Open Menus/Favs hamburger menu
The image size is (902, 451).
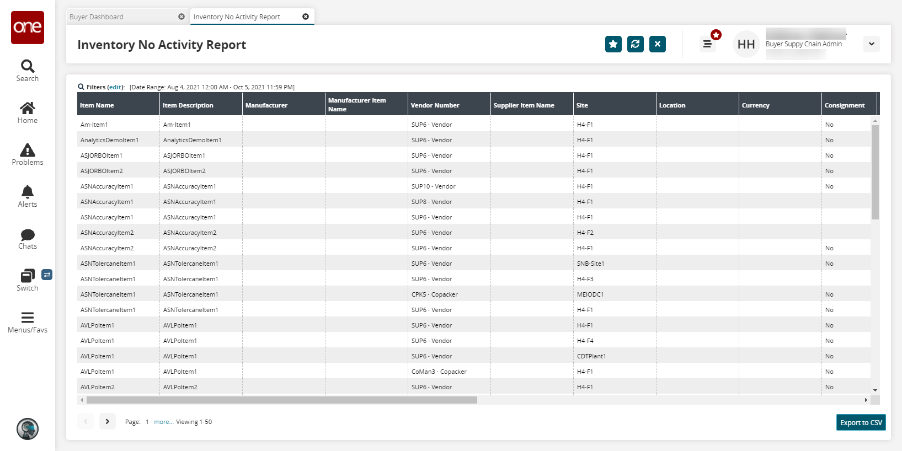click(28, 322)
